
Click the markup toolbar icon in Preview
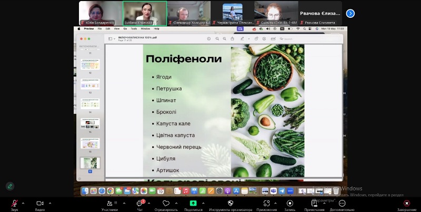point(264,39)
